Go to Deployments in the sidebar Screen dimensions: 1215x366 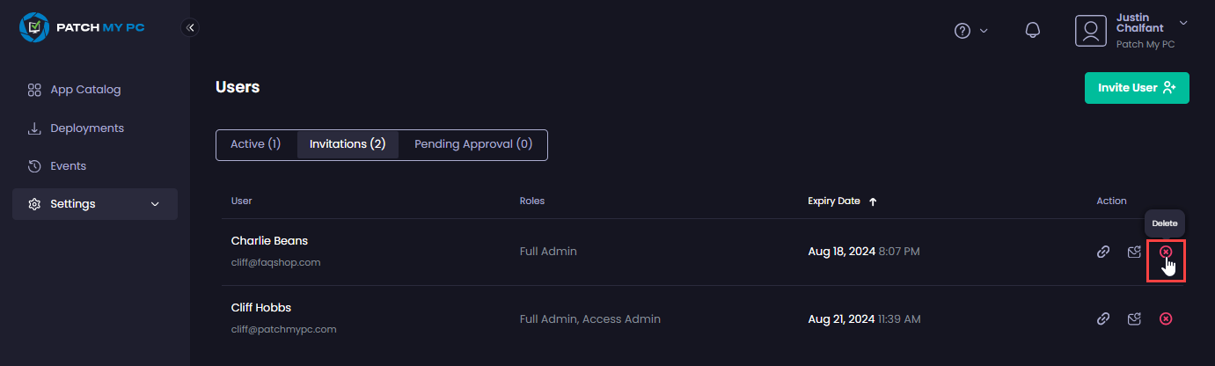[x=87, y=128]
